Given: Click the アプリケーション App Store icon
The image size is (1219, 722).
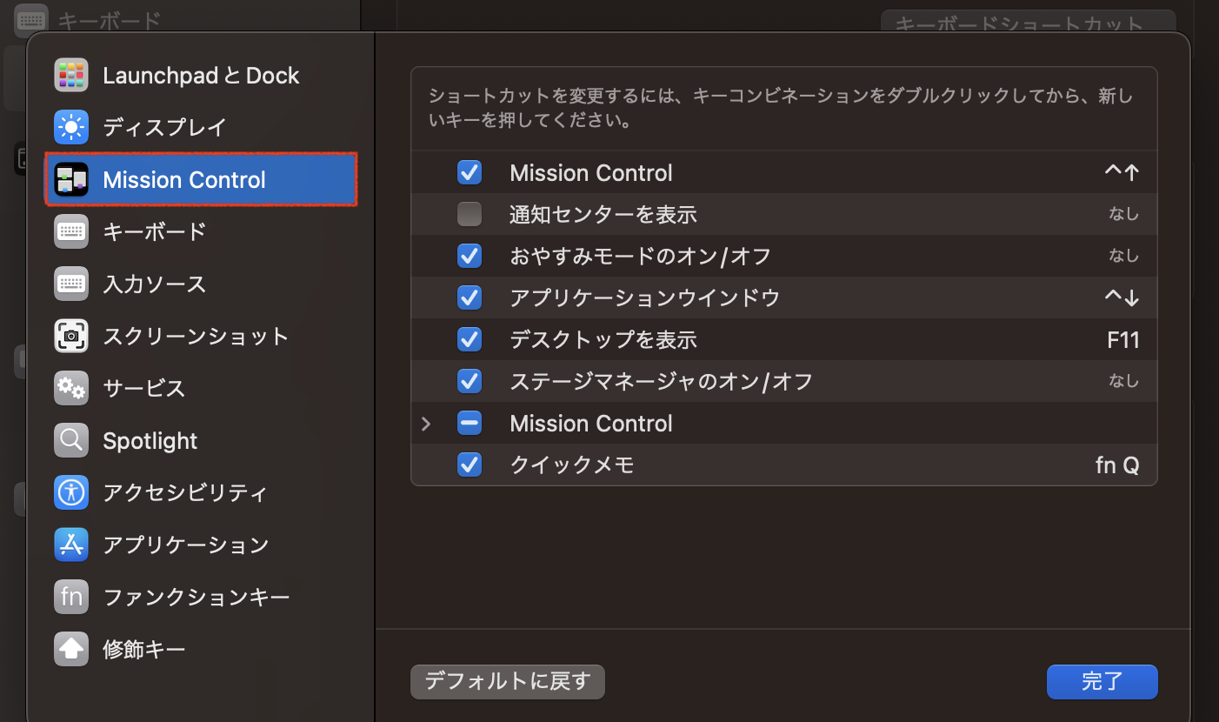Looking at the screenshot, I should (71, 545).
